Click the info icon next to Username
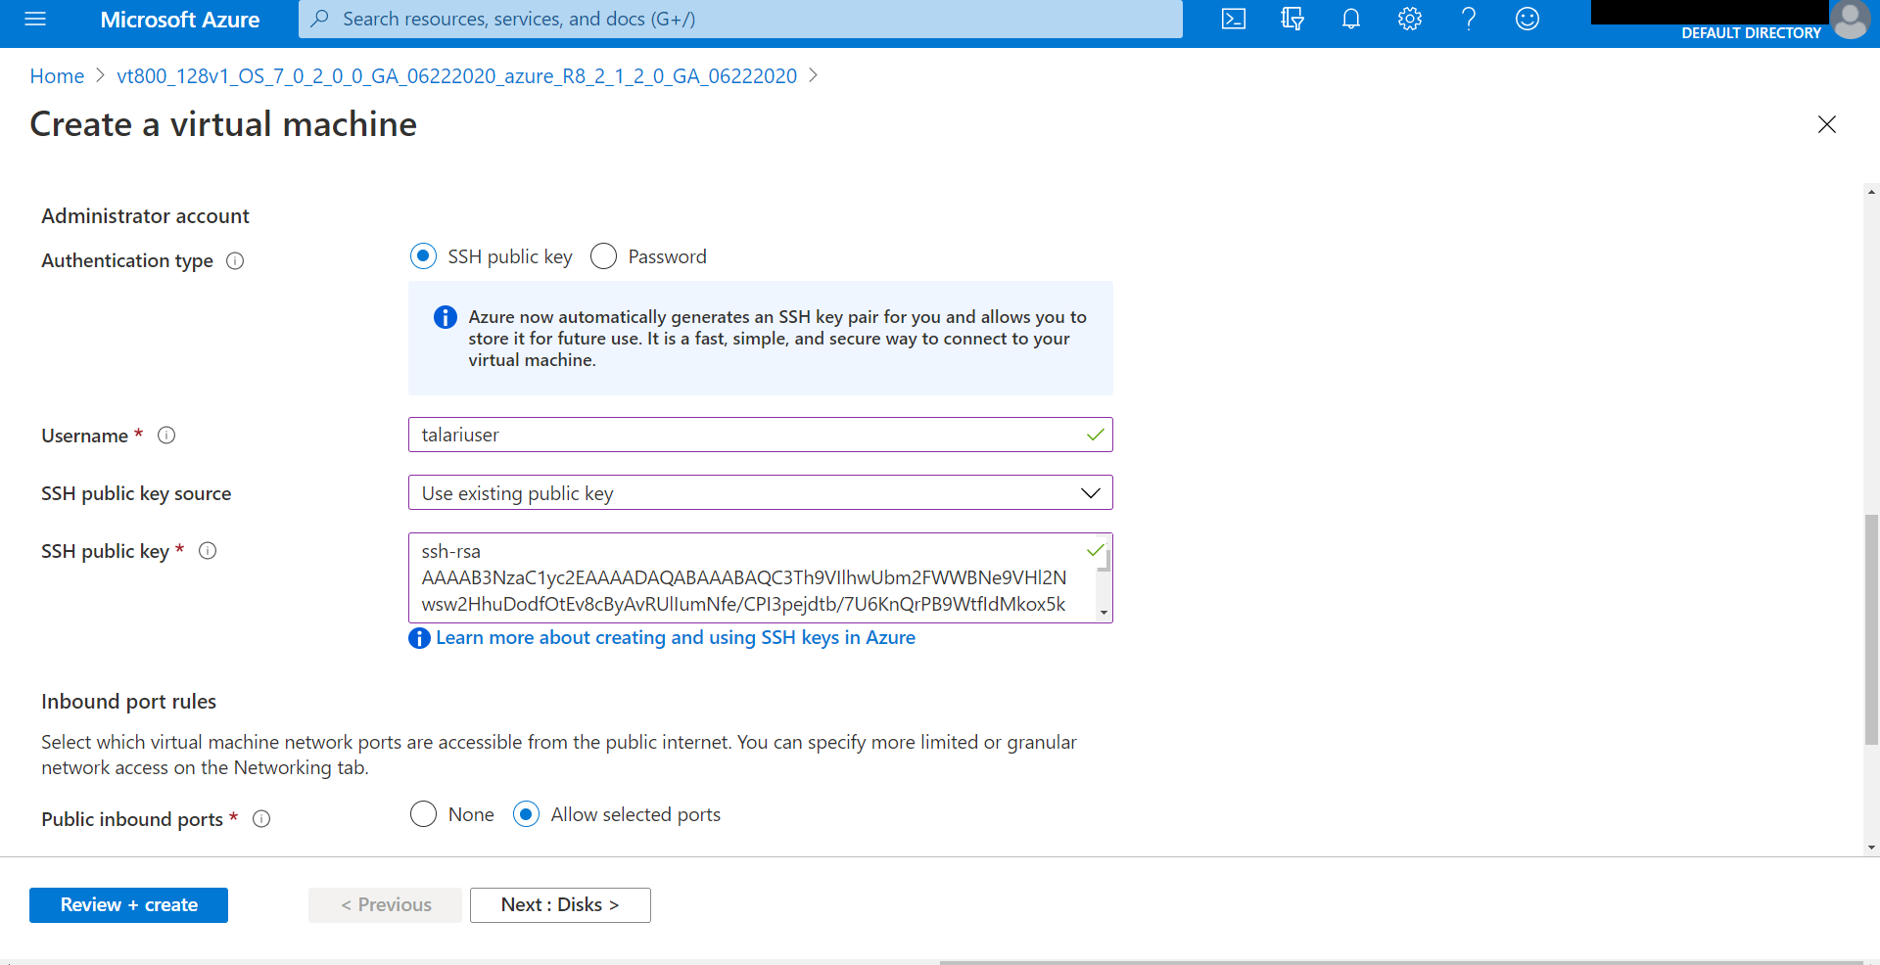Screen dimensions: 1880x965 pos(166,436)
